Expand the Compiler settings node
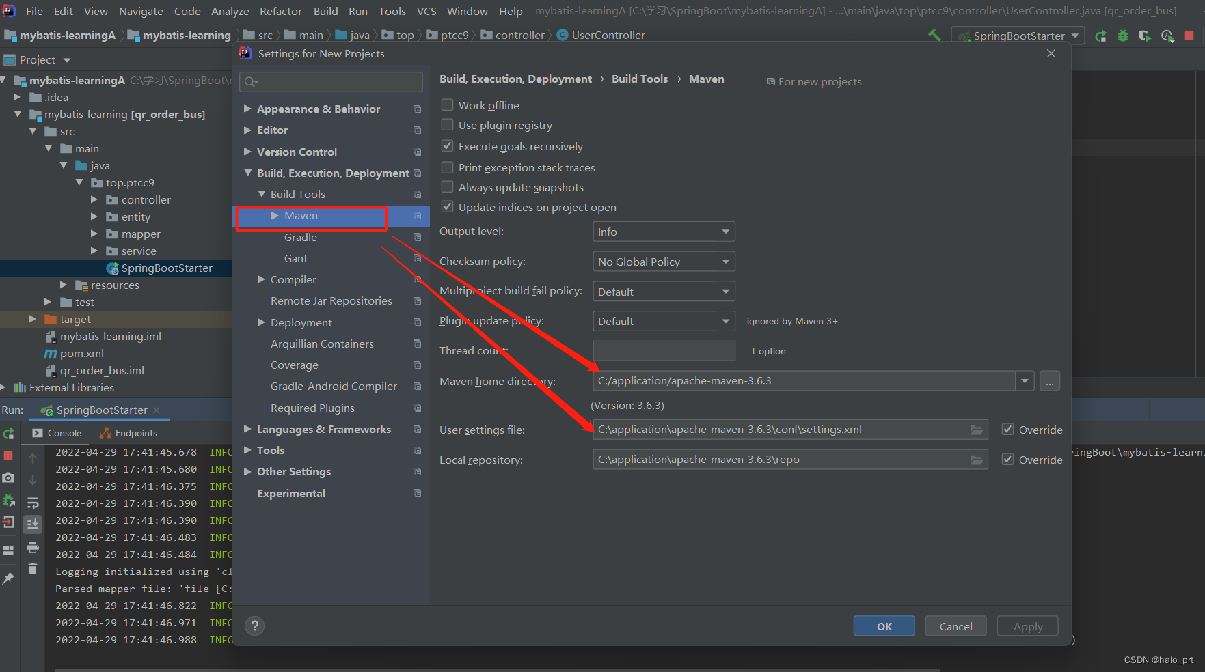Viewport: 1205px width, 672px height. 261,279
